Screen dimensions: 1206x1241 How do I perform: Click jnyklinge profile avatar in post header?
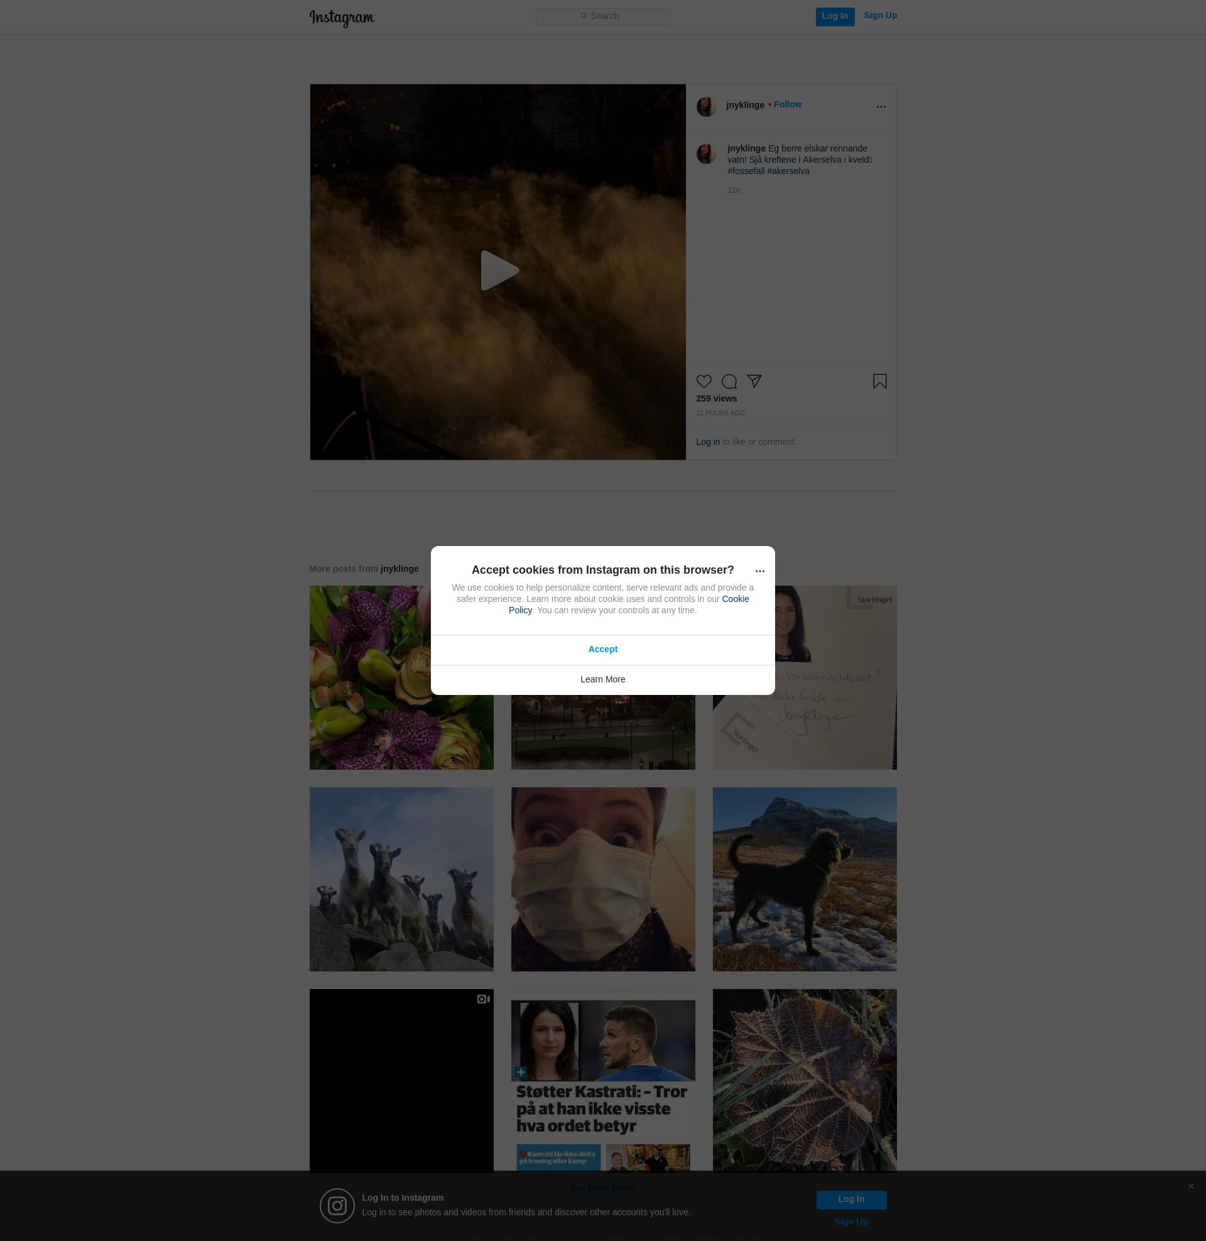[706, 106]
